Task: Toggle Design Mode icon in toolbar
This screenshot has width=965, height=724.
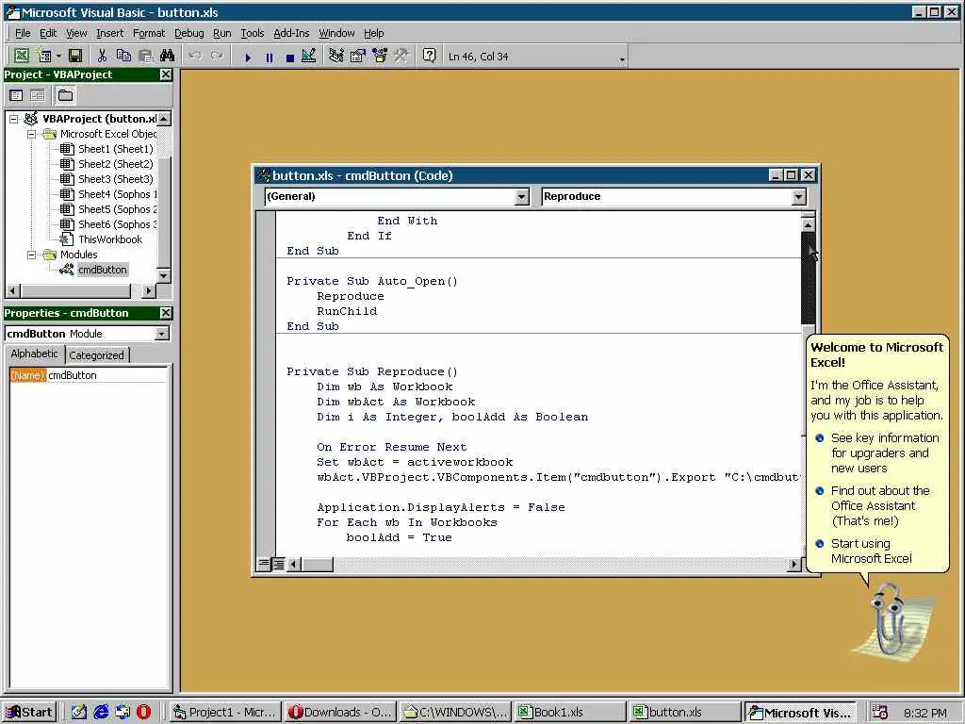Action: pos(309,56)
